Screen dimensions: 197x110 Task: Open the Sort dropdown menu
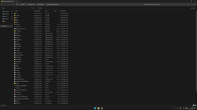33,8
